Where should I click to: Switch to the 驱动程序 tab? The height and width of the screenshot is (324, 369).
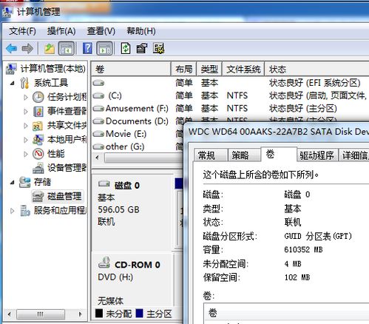(316, 155)
